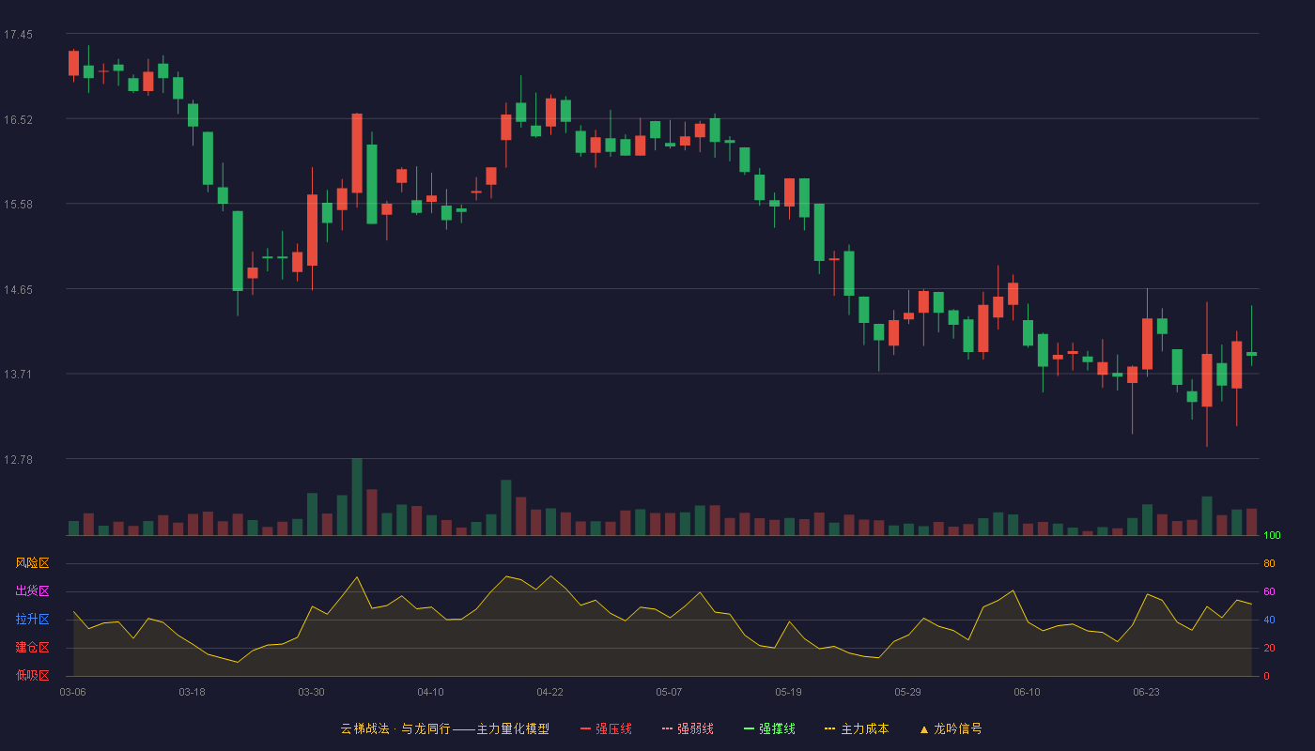Click the magenta 60 indicator value
This screenshot has width=1315, height=751.
(x=1269, y=591)
